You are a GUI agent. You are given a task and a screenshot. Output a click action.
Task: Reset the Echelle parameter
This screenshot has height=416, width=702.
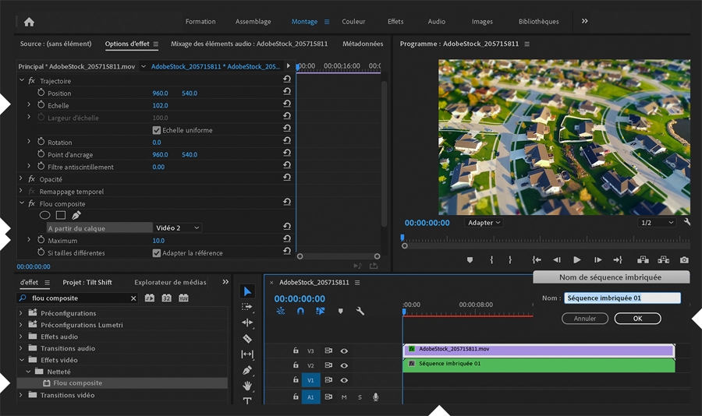point(287,105)
